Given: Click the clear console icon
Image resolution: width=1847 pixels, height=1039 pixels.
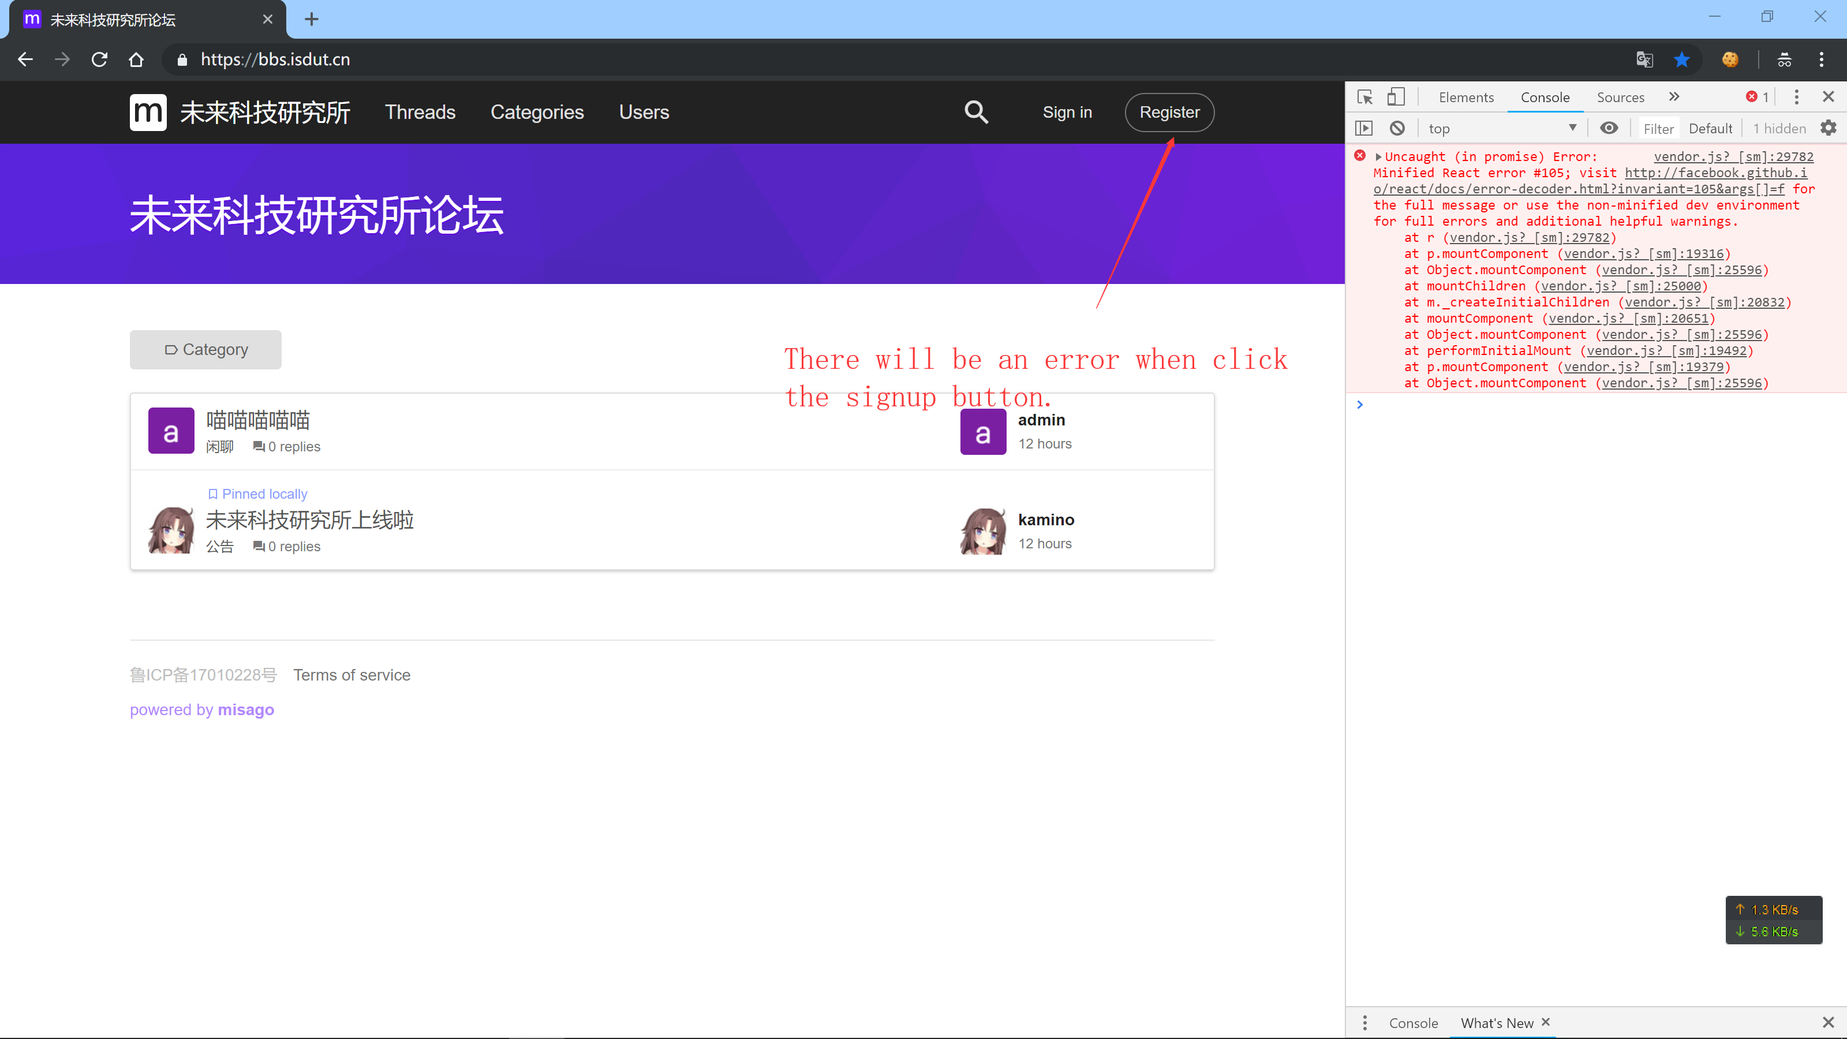Looking at the screenshot, I should click(x=1397, y=128).
